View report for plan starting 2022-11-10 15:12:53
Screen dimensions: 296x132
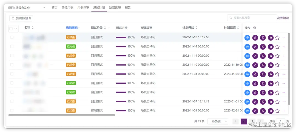coord(271,38)
